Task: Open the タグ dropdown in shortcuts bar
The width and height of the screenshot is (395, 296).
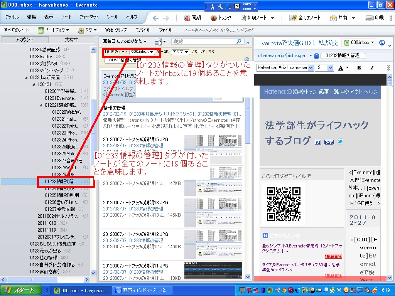Action: click(87, 30)
